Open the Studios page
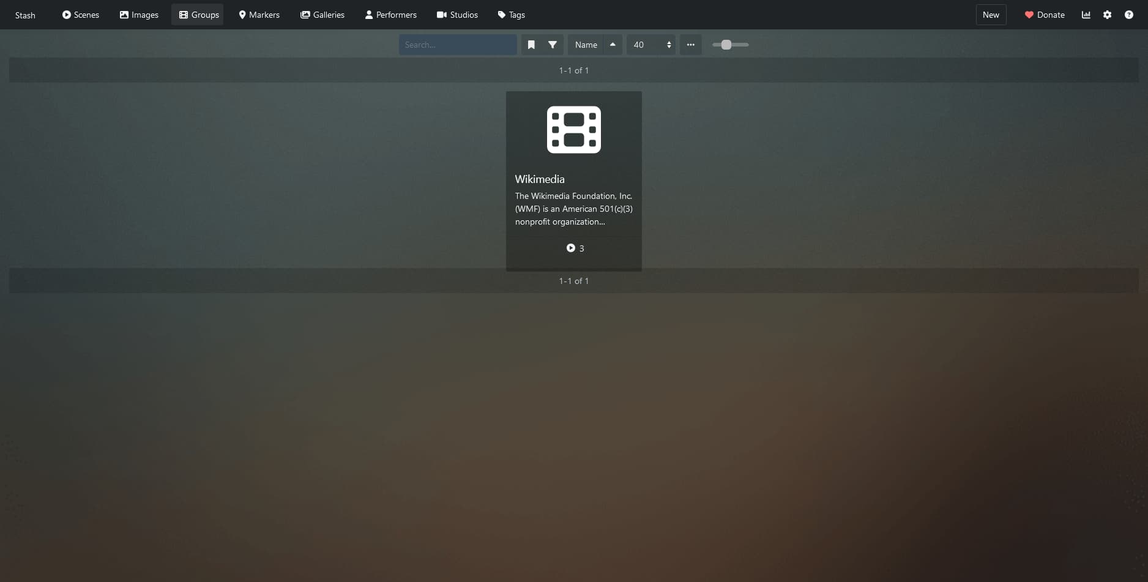The image size is (1148, 582). pyautogui.click(x=457, y=15)
